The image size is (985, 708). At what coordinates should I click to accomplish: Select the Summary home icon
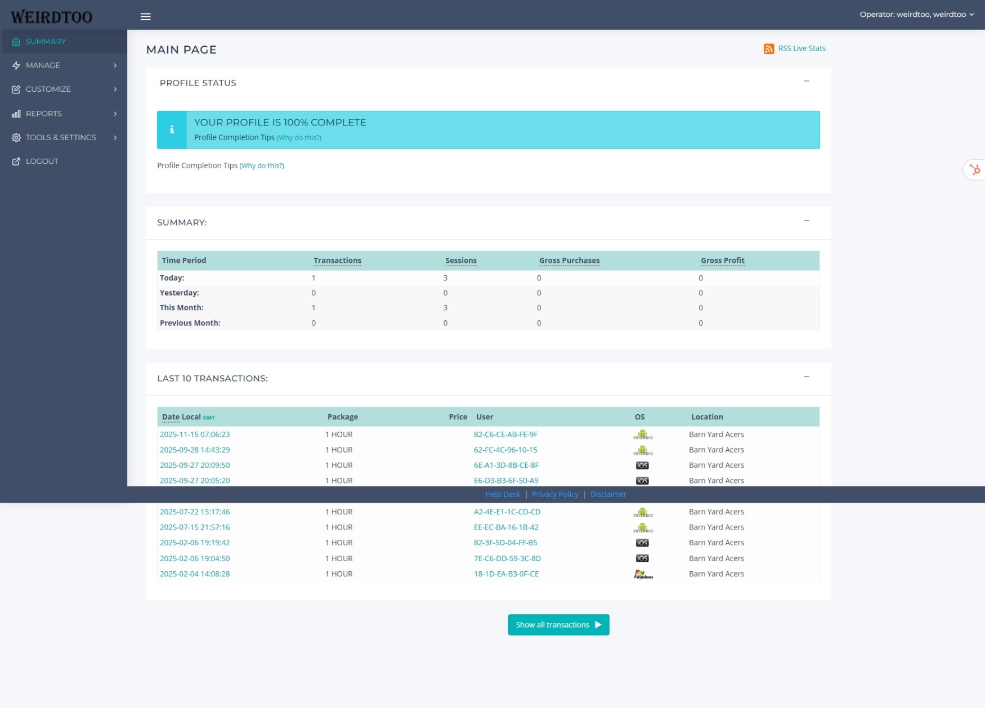click(x=16, y=41)
